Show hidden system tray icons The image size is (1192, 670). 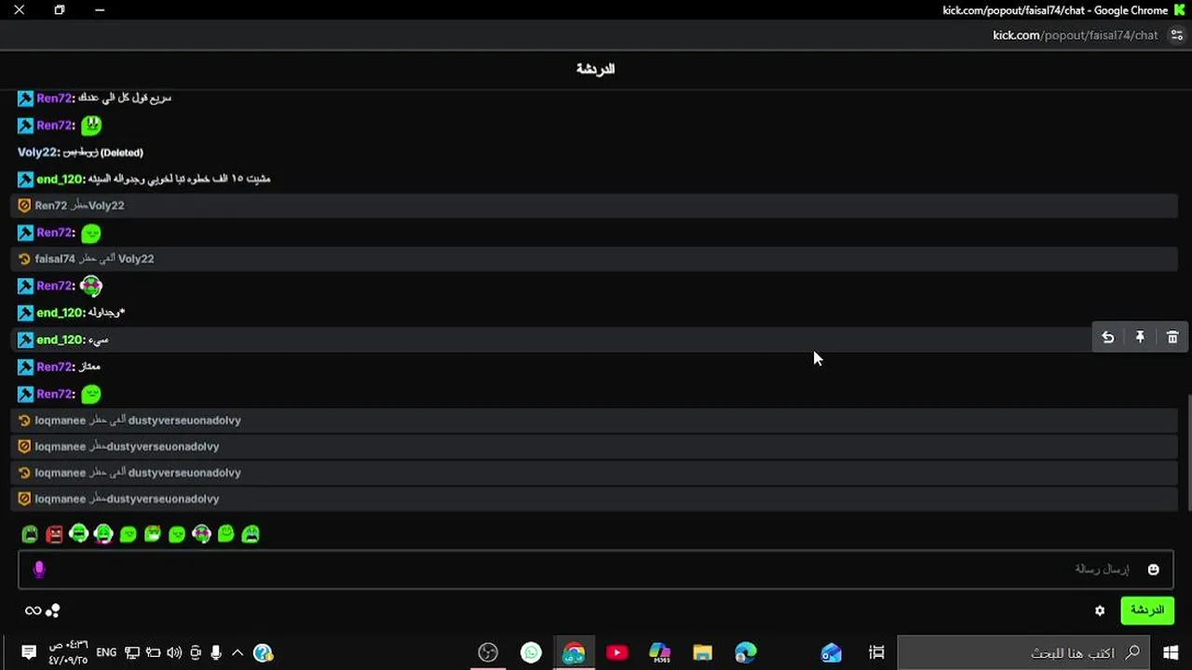[x=237, y=652]
